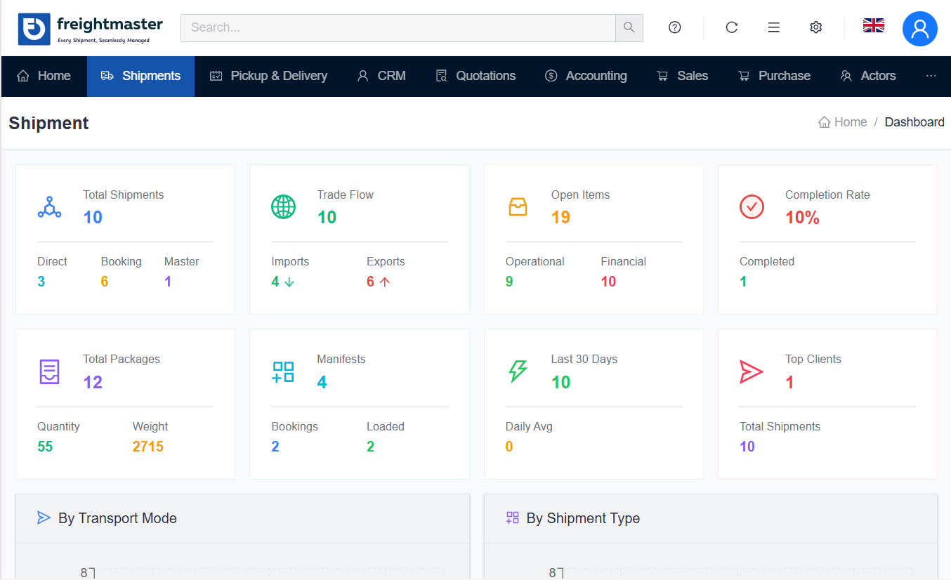Click the Completion Rate checkmark icon

752,207
